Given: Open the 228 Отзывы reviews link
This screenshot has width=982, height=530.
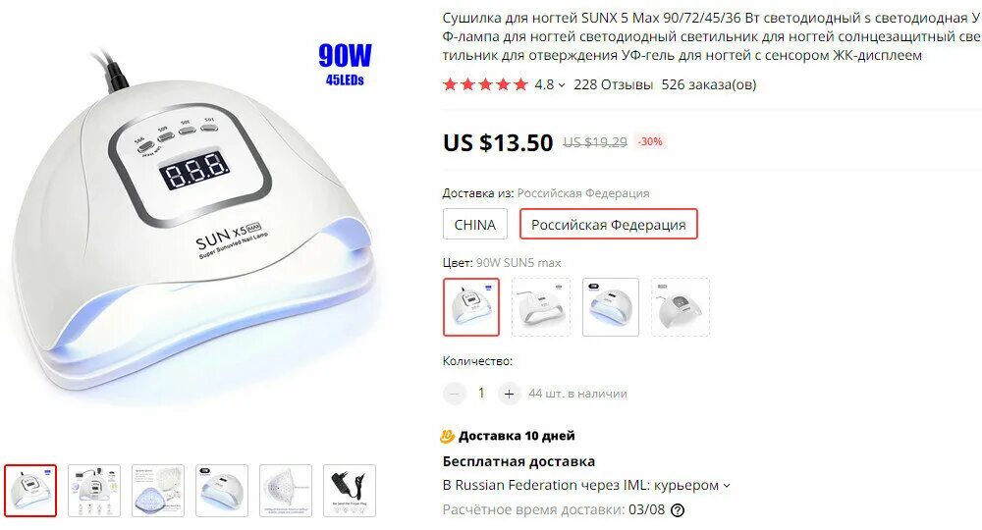Looking at the screenshot, I should click(x=613, y=84).
